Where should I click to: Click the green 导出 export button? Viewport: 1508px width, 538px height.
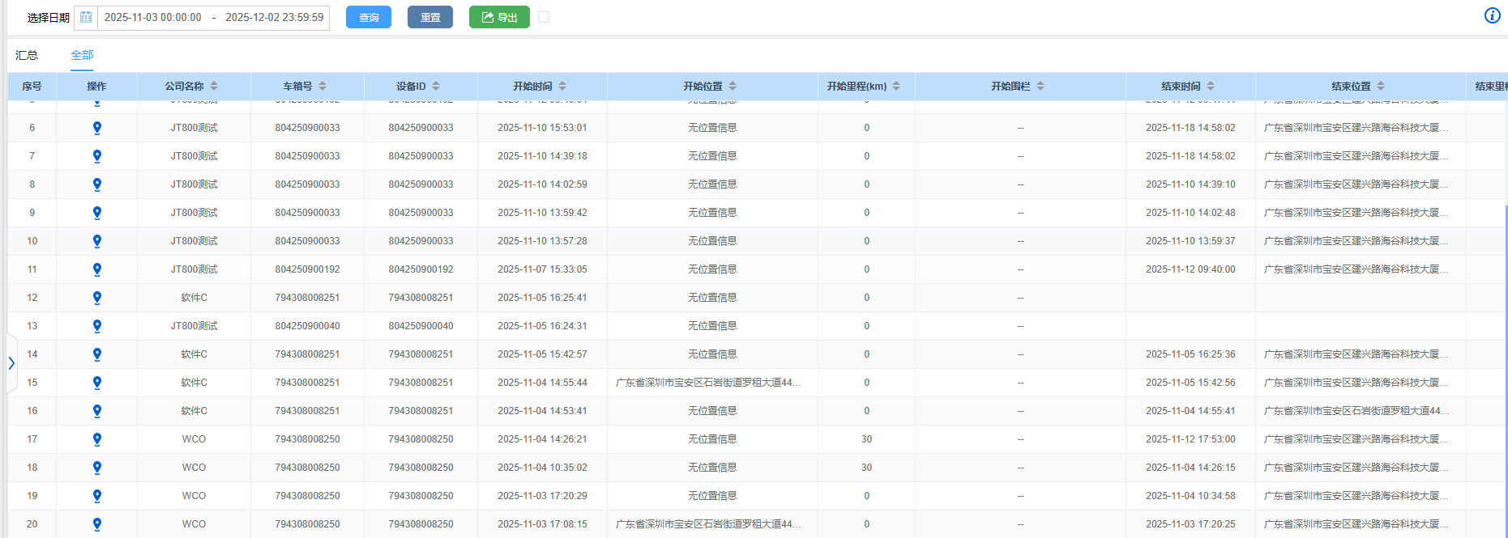point(499,17)
